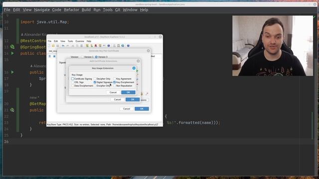
Task: Open KeyStore Explorer Tools menu
Action: (x=70, y=41)
